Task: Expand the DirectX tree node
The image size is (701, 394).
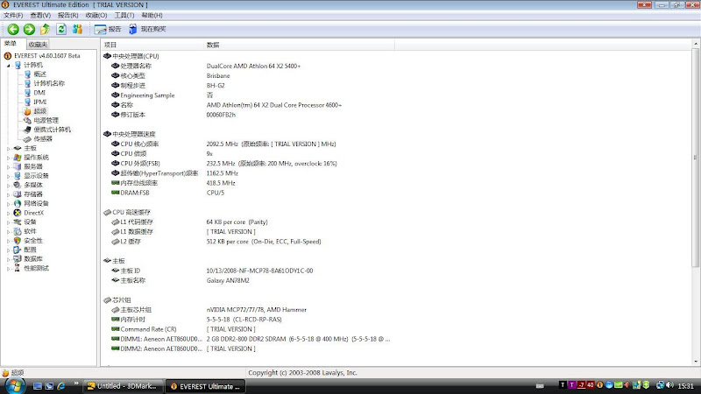Action: (x=8, y=213)
